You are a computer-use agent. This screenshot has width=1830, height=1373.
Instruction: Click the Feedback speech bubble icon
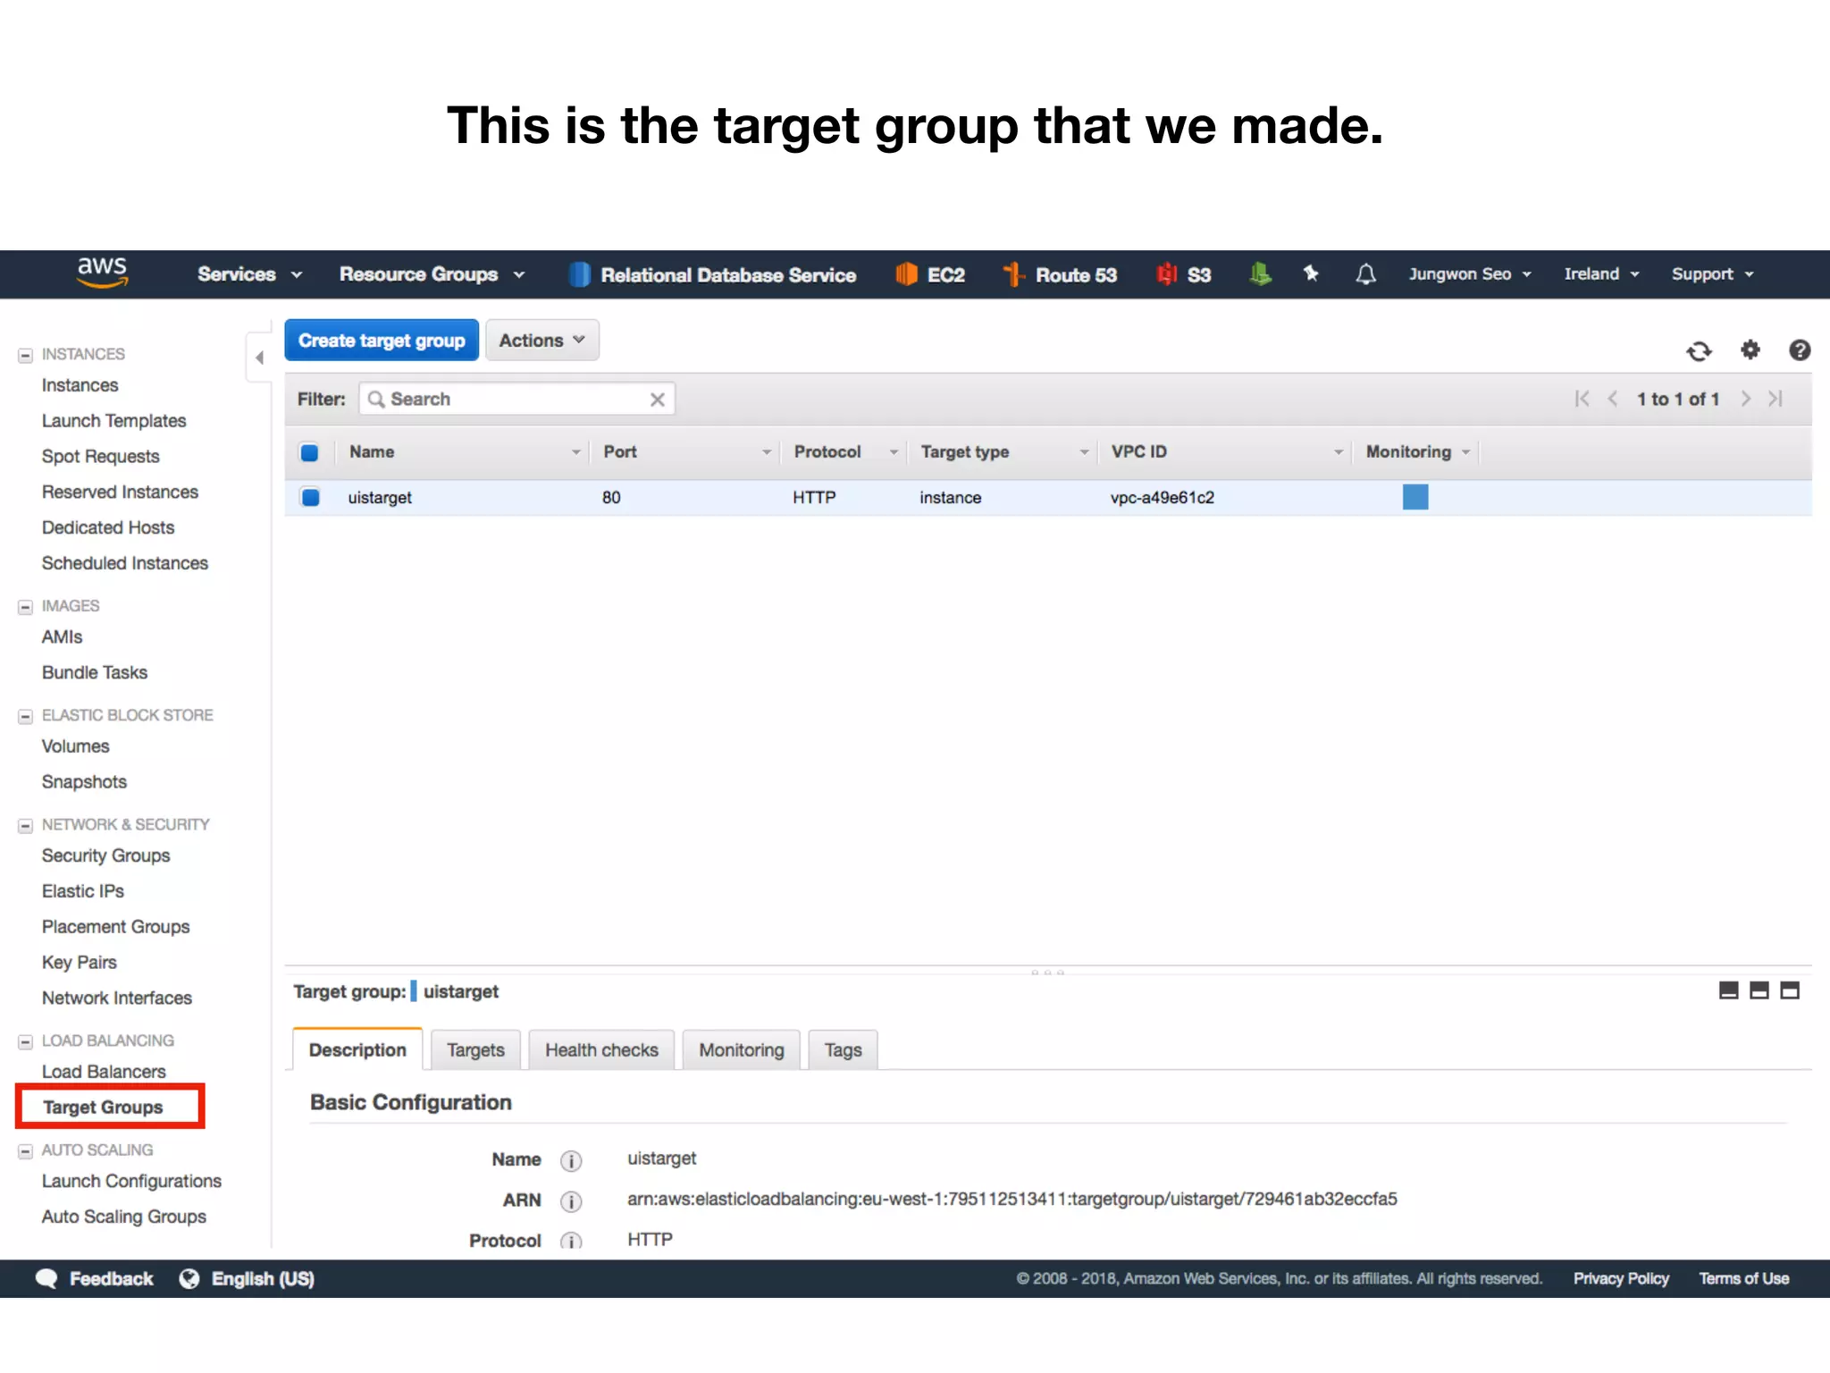pyautogui.click(x=46, y=1279)
